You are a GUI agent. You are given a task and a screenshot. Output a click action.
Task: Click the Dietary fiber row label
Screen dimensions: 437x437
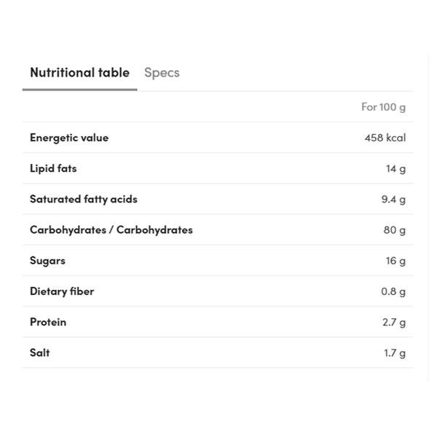62,291
